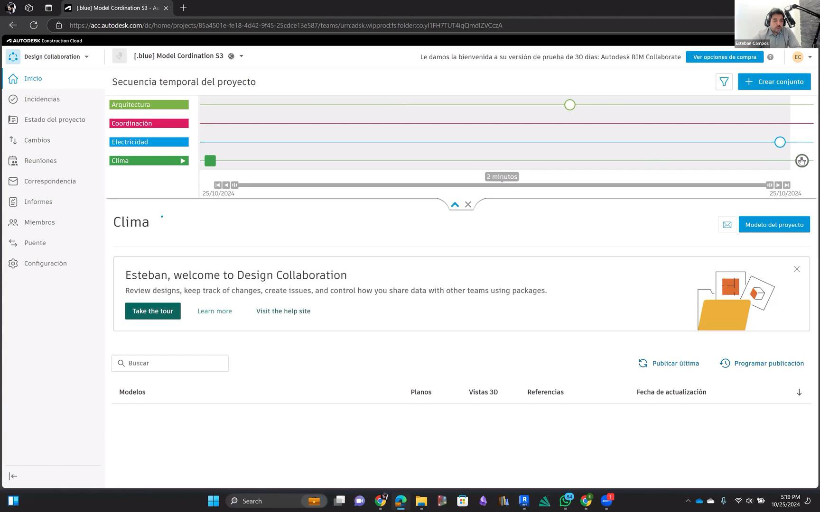Click the Electricidad timeline circle marker
The width and height of the screenshot is (820, 512).
pyautogui.click(x=780, y=142)
